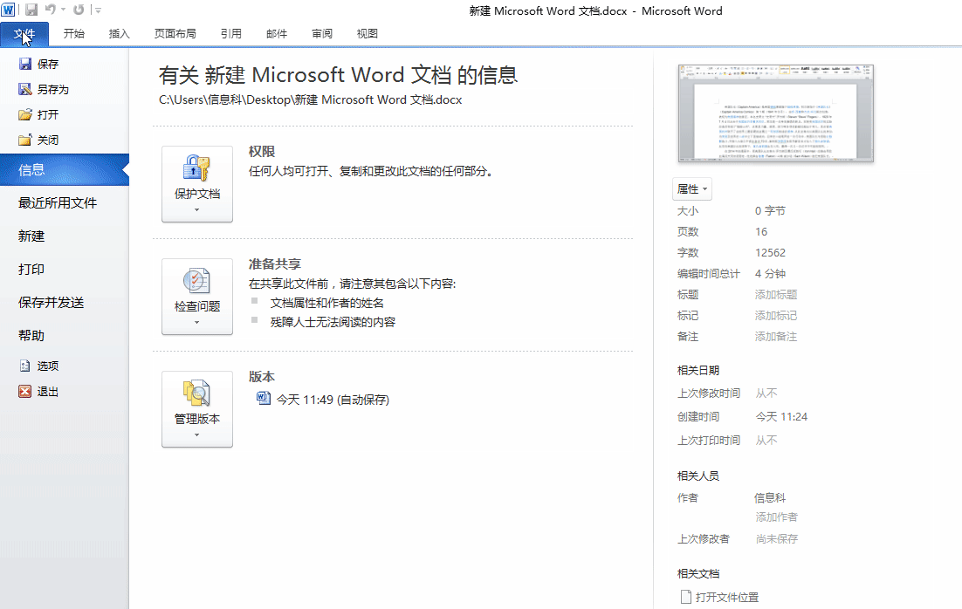Select the 审阅 ribbon tab

321,33
